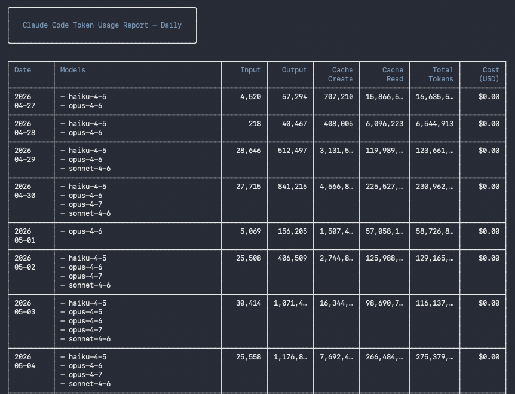Click cache read value starting 15,866,5
This screenshot has width=515, height=394.
384,97
